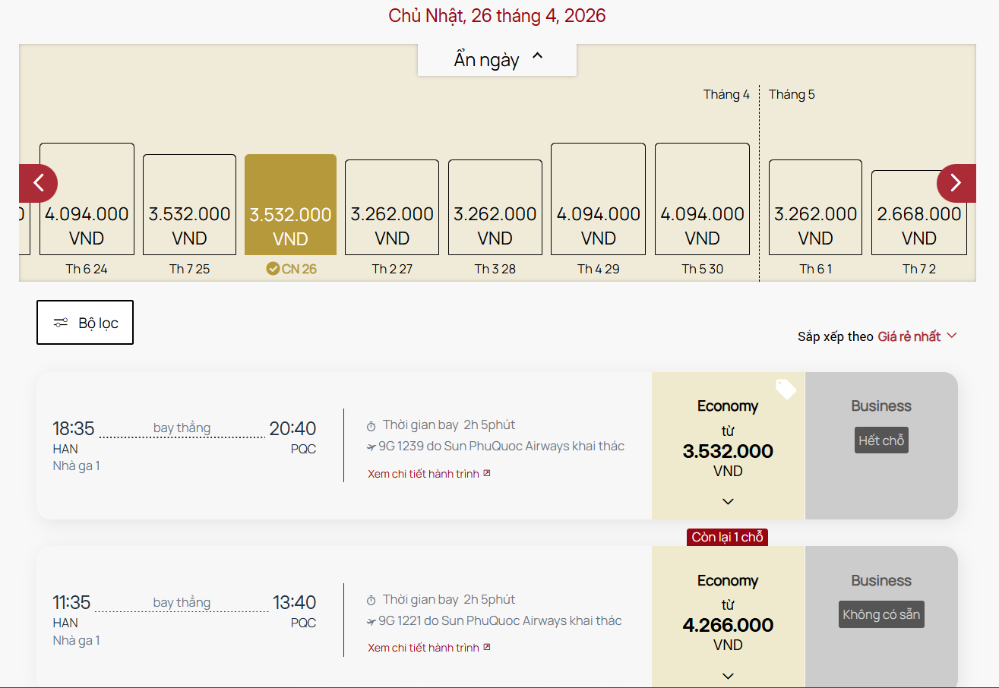Expand Economy fare 3.532.000 VND chevron

728,501
